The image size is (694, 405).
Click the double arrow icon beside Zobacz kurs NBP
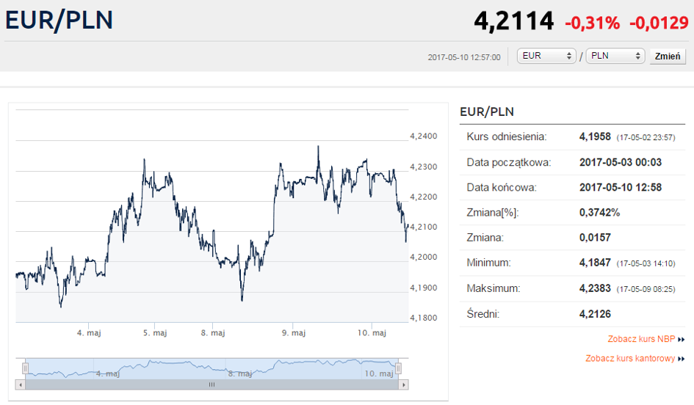pyautogui.click(x=682, y=340)
